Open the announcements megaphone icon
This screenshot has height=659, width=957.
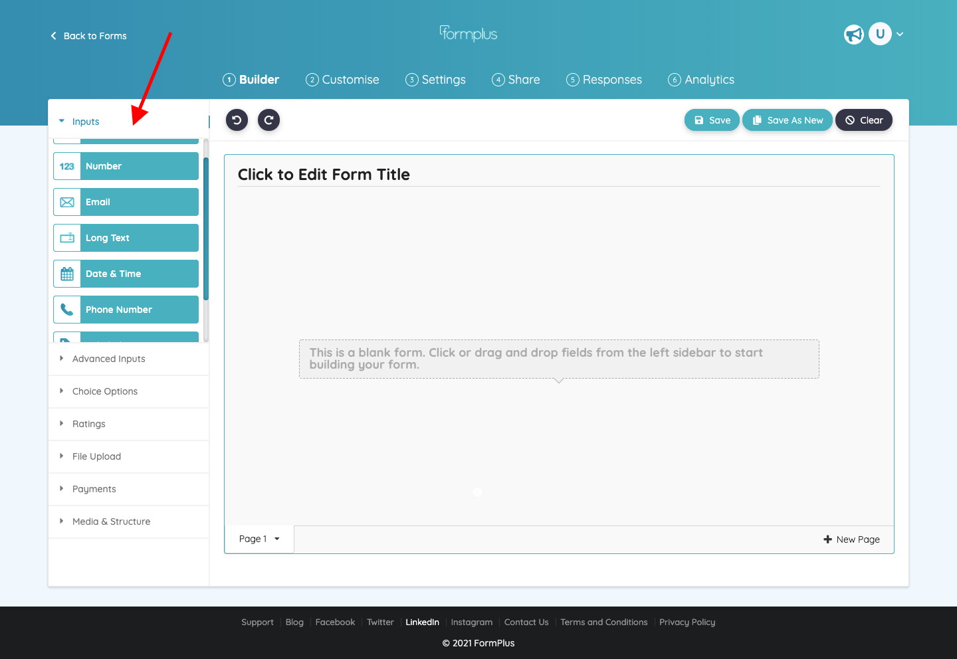pyautogui.click(x=854, y=34)
